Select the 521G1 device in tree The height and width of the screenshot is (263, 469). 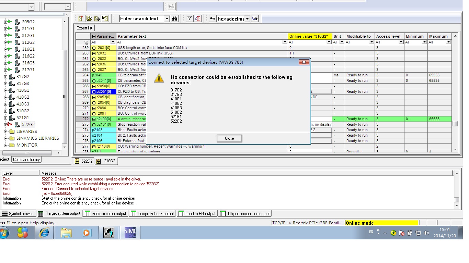click(23, 117)
